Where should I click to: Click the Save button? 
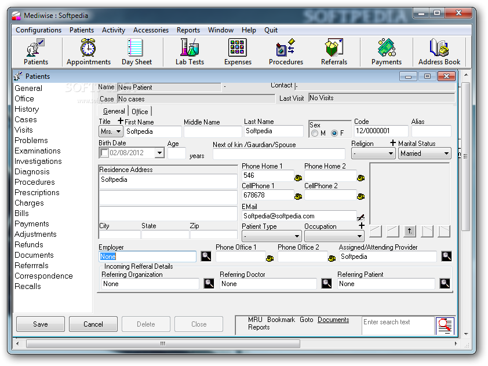41,324
